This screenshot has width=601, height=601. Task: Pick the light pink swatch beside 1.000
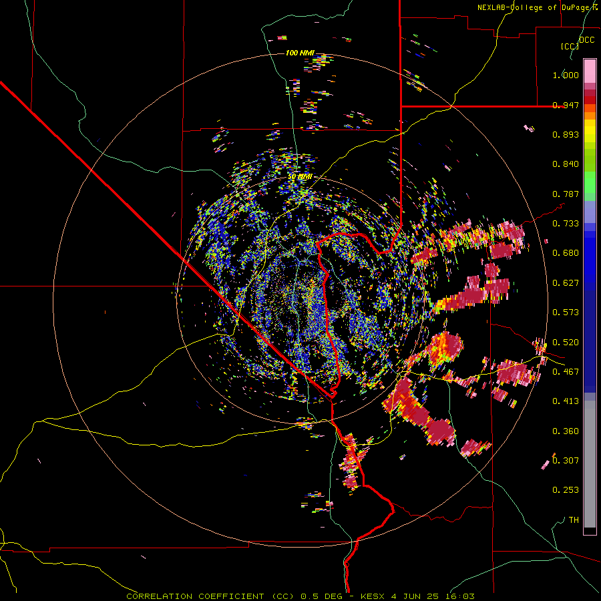tap(590, 71)
